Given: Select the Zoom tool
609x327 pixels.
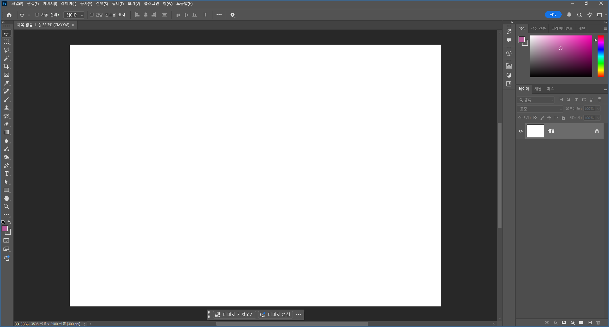Looking at the screenshot, I should [x=6, y=206].
